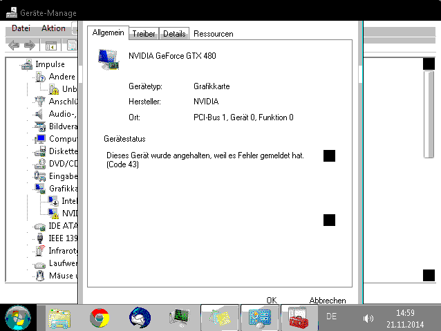Click the IEEE 1394 category icon
This screenshot has width=441, height=331.
click(x=40, y=238)
